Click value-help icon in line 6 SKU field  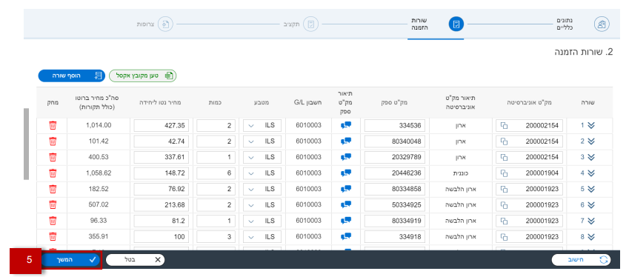tap(505, 205)
